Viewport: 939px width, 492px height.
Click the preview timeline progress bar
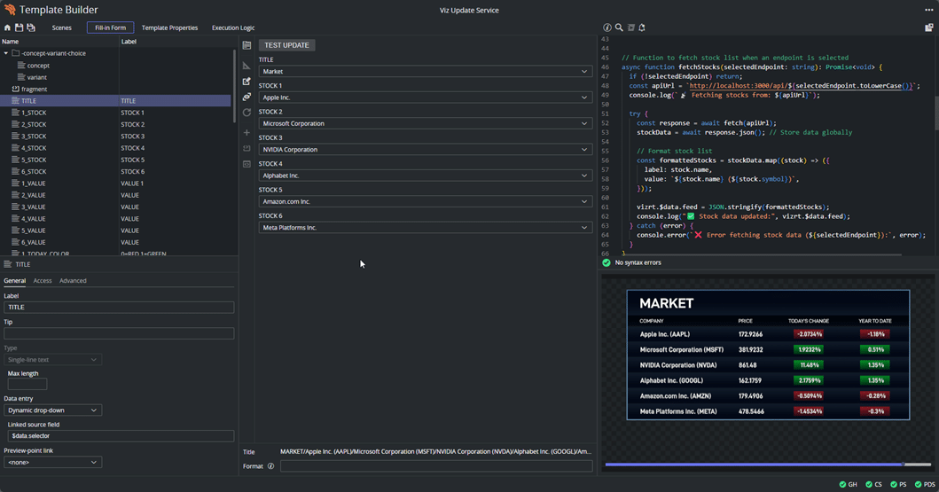(754, 464)
